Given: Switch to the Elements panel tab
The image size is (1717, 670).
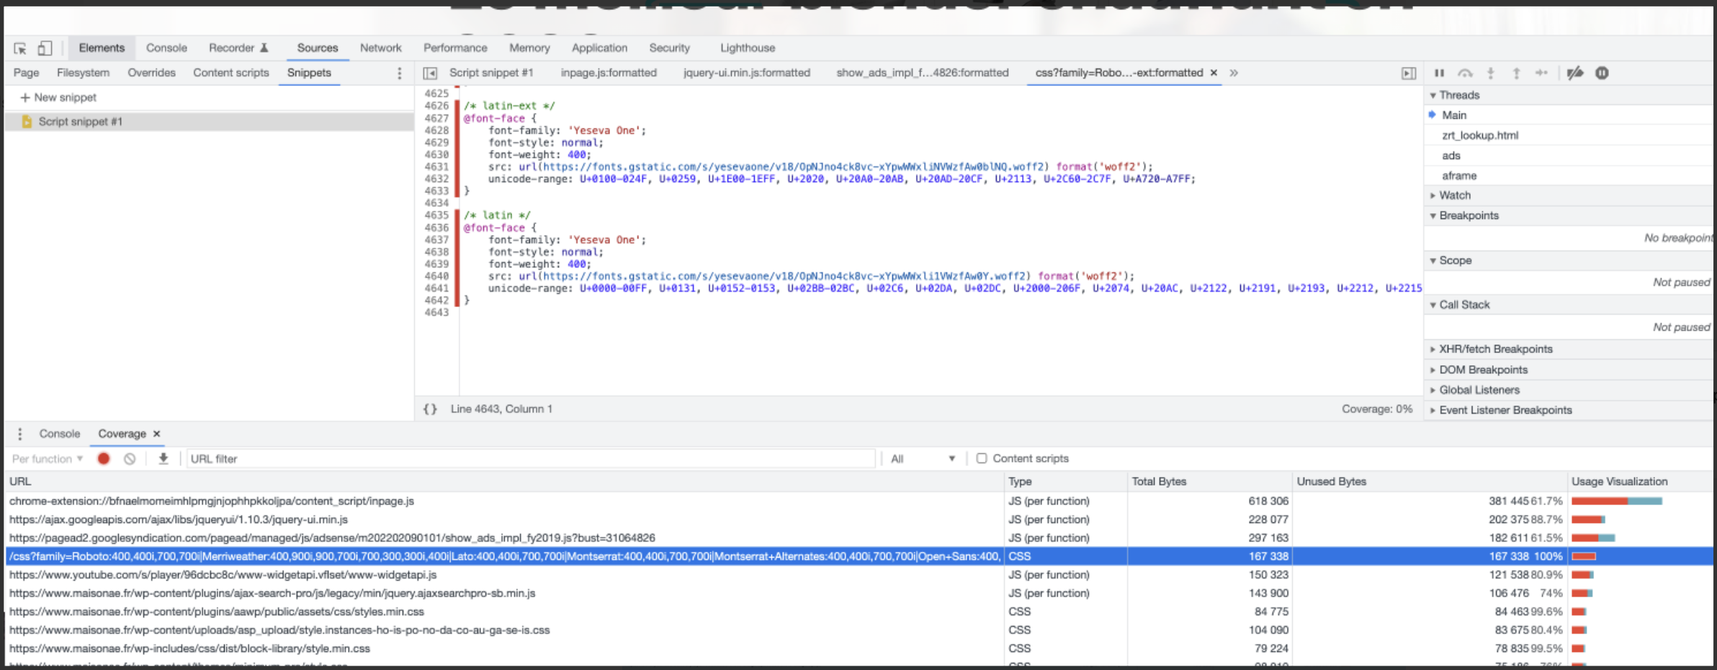Looking at the screenshot, I should pyautogui.click(x=102, y=48).
